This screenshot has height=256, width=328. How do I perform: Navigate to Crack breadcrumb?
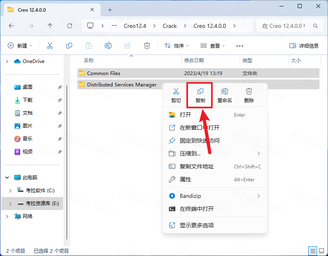coord(170,26)
